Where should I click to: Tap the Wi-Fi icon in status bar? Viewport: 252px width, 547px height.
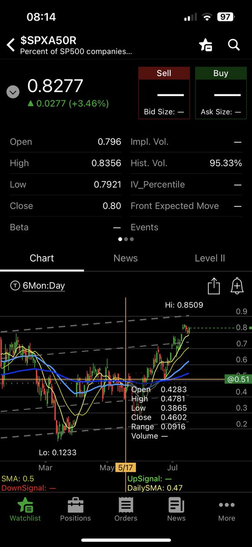tap(208, 17)
